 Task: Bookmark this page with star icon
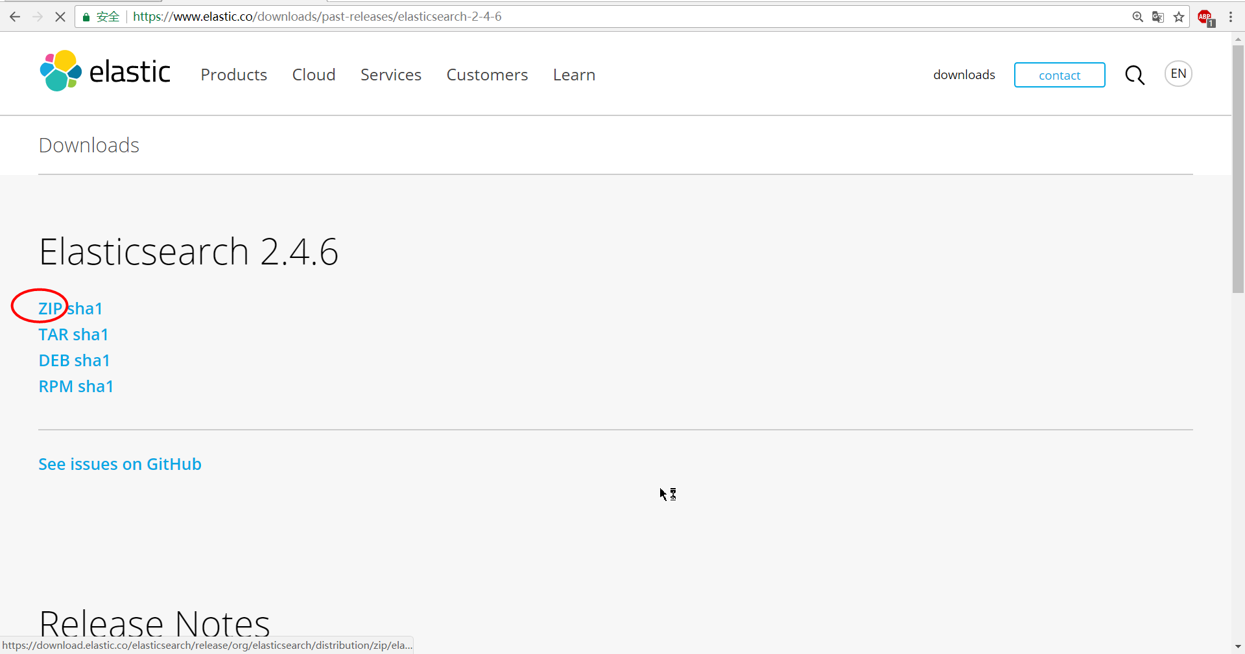[1179, 17]
